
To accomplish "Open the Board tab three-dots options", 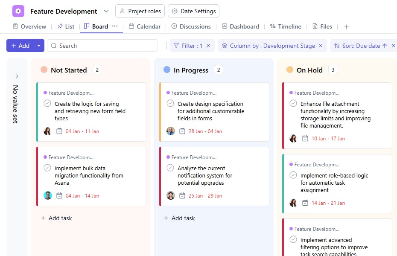I will 115,26.
